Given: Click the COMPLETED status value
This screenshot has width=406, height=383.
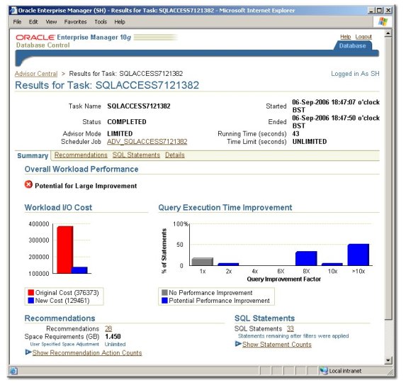Looking at the screenshot, I should pos(127,122).
